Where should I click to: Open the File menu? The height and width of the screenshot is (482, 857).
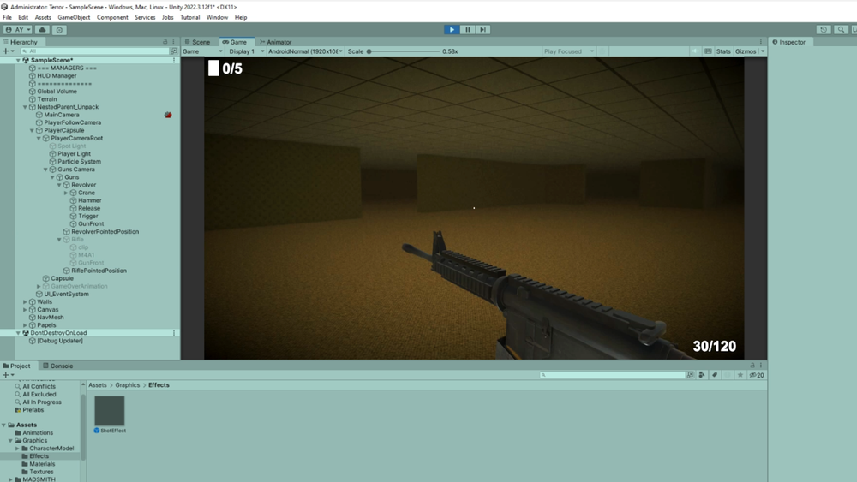pos(7,17)
